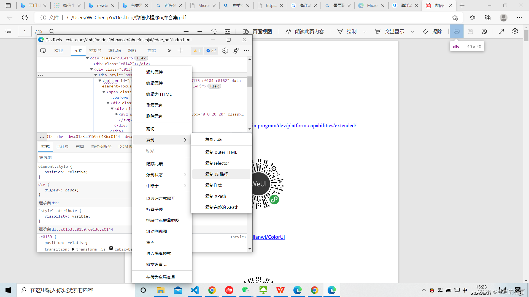
Task: Rotate the PDF page
Action: 214,32
